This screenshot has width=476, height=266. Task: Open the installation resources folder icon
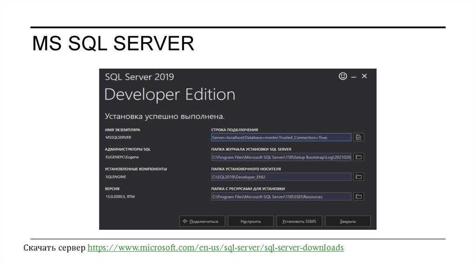tap(358, 196)
